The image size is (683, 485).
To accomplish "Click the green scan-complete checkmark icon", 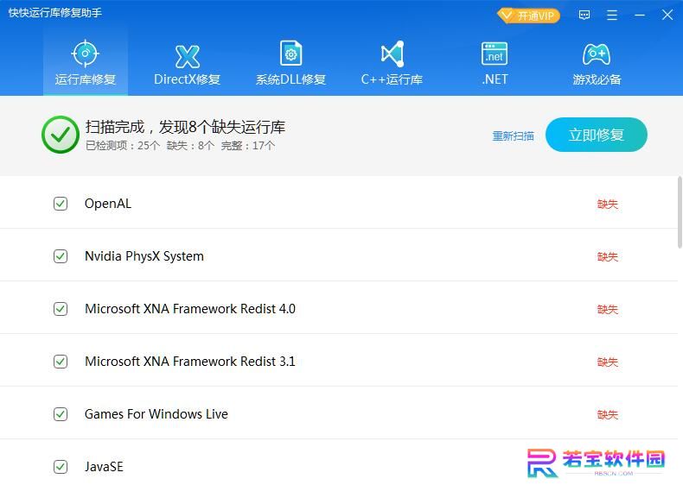I will pyautogui.click(x=61, y=135).
